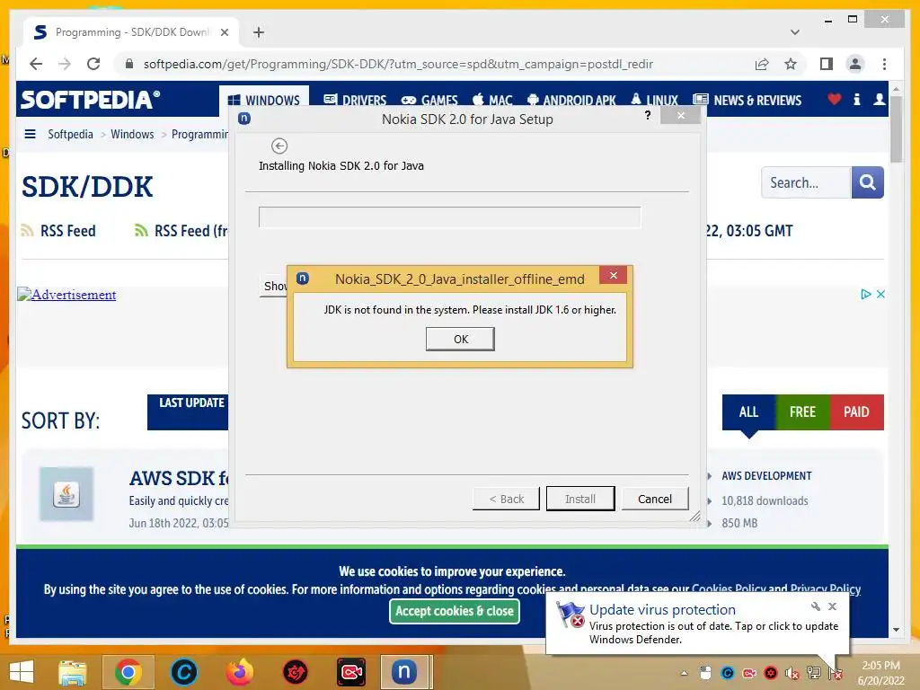The height and width of the screenshot is (690, 920).
Task: Open a new browser tab
Action: pos(259,32)
